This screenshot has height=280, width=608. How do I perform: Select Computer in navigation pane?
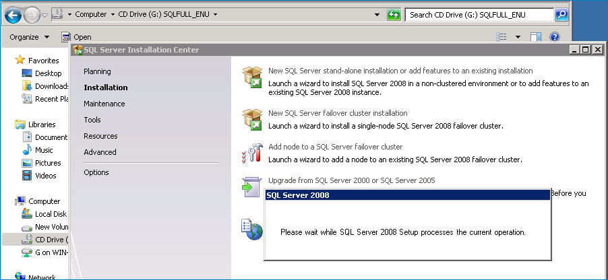click(44, 201)
